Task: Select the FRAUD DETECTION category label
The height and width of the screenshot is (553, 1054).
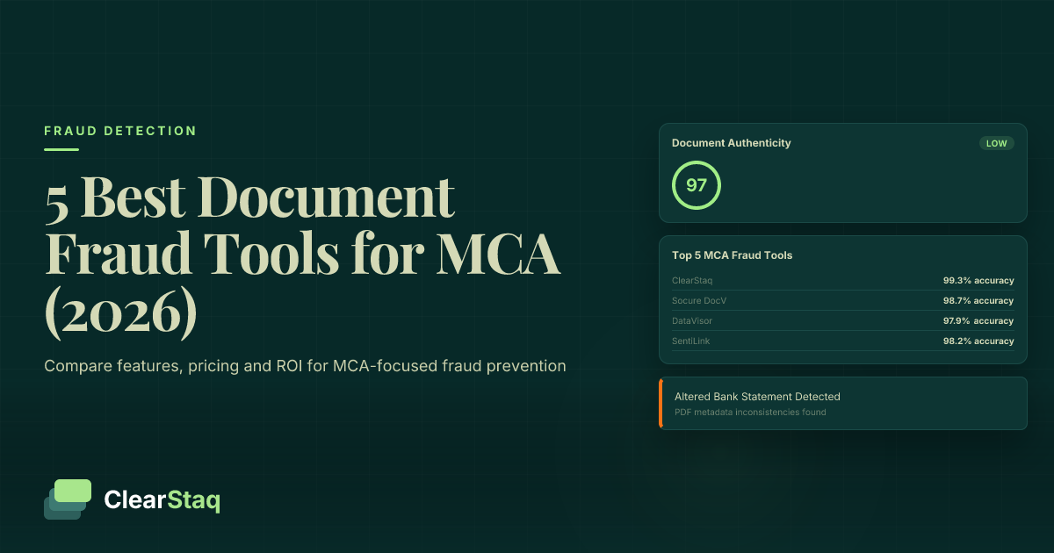Action: (120, 131)
